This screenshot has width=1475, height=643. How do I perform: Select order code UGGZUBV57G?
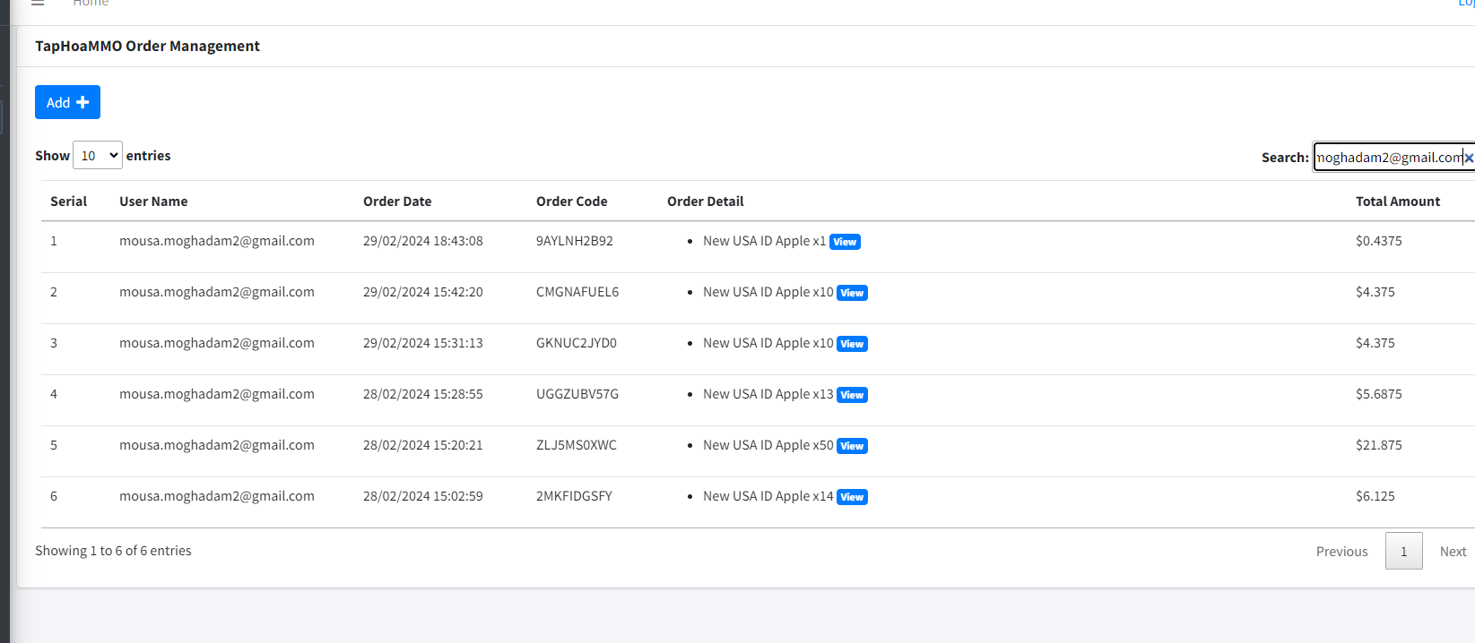pos(577,394)
